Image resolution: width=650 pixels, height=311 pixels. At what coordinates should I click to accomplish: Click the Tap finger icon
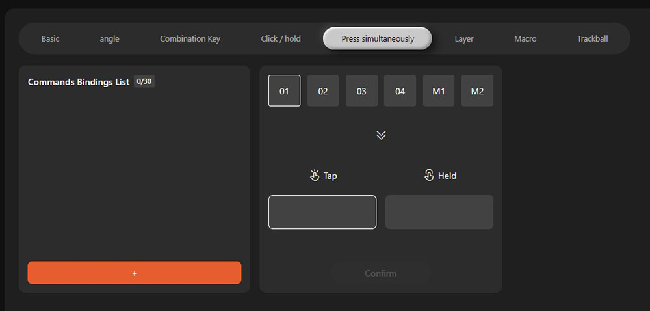pos(315,176)
